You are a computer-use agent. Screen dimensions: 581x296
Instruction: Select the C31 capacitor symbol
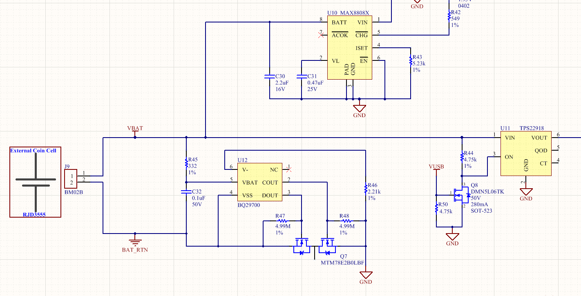pyautogui.click(x=302, y=76)
